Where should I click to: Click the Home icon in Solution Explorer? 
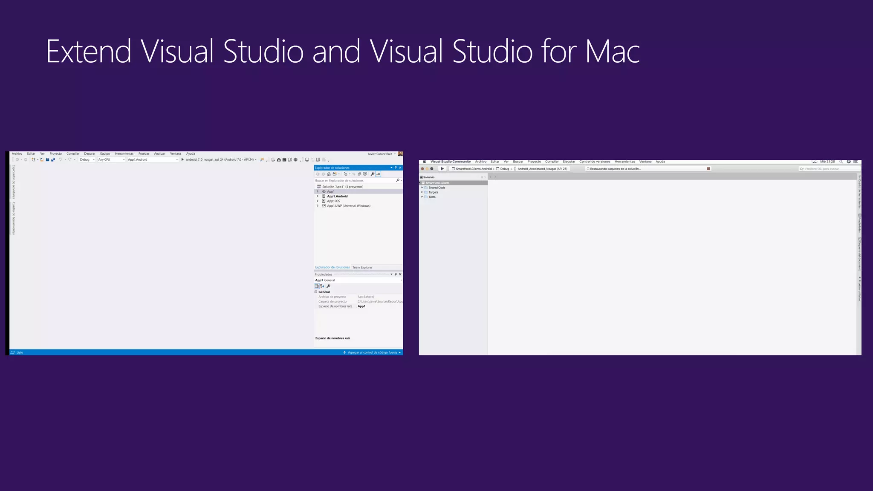329,174
